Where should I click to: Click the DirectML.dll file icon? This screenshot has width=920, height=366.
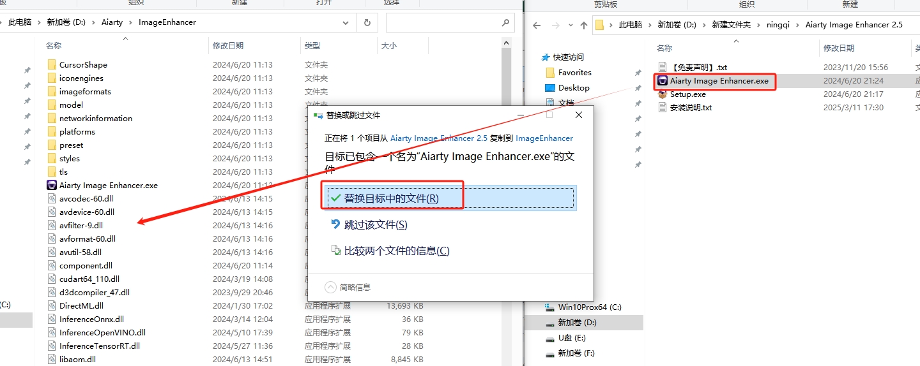pyautogui.click(x=52, y=305)
